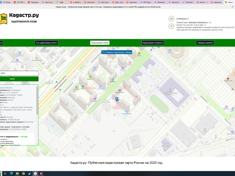Screen dimensions: 235x176
Task: Switch to the Поручения browser tab
Action: (33, 2)
